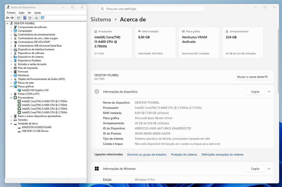The width and height of the screenshot is (282, 187).
Task: Open Definições avançadas do sistema link
Action: (222, 154)
